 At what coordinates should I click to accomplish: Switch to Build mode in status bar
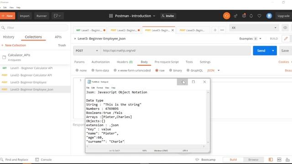pos(233,159)
